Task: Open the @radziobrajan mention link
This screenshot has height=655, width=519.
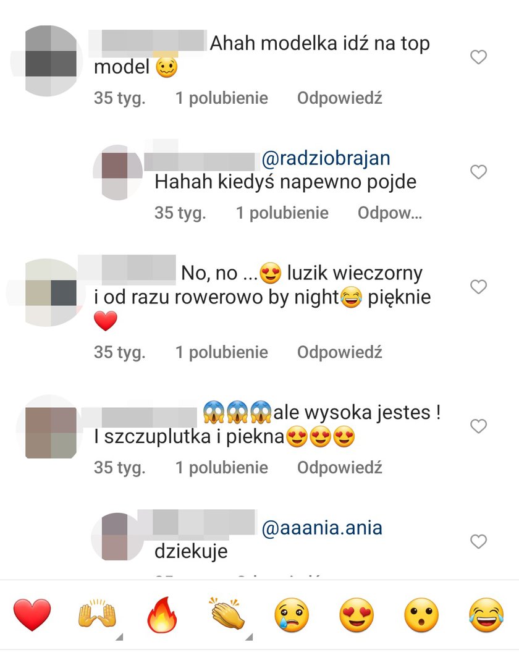Action: [x=326, y=159]
